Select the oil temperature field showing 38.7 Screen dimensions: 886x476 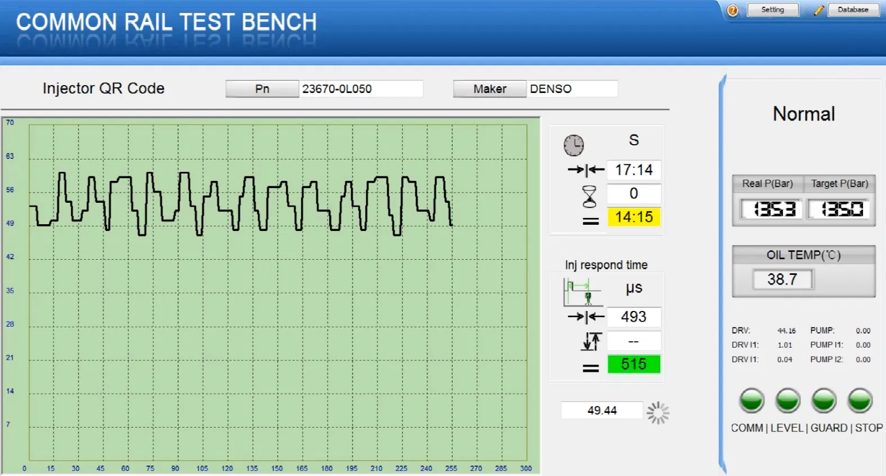click(782, 279)
